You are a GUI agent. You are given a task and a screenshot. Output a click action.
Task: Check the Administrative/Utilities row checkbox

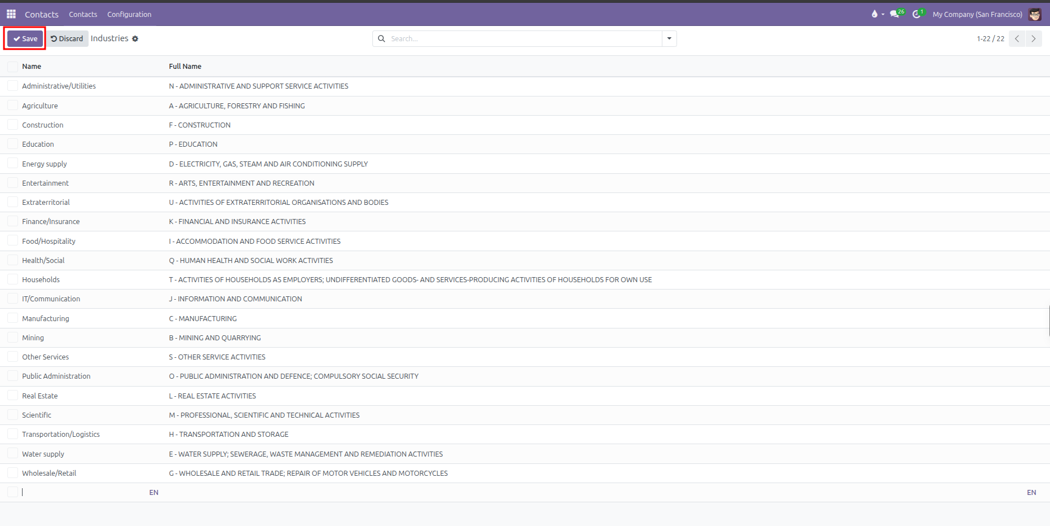(x=12, y=86)
